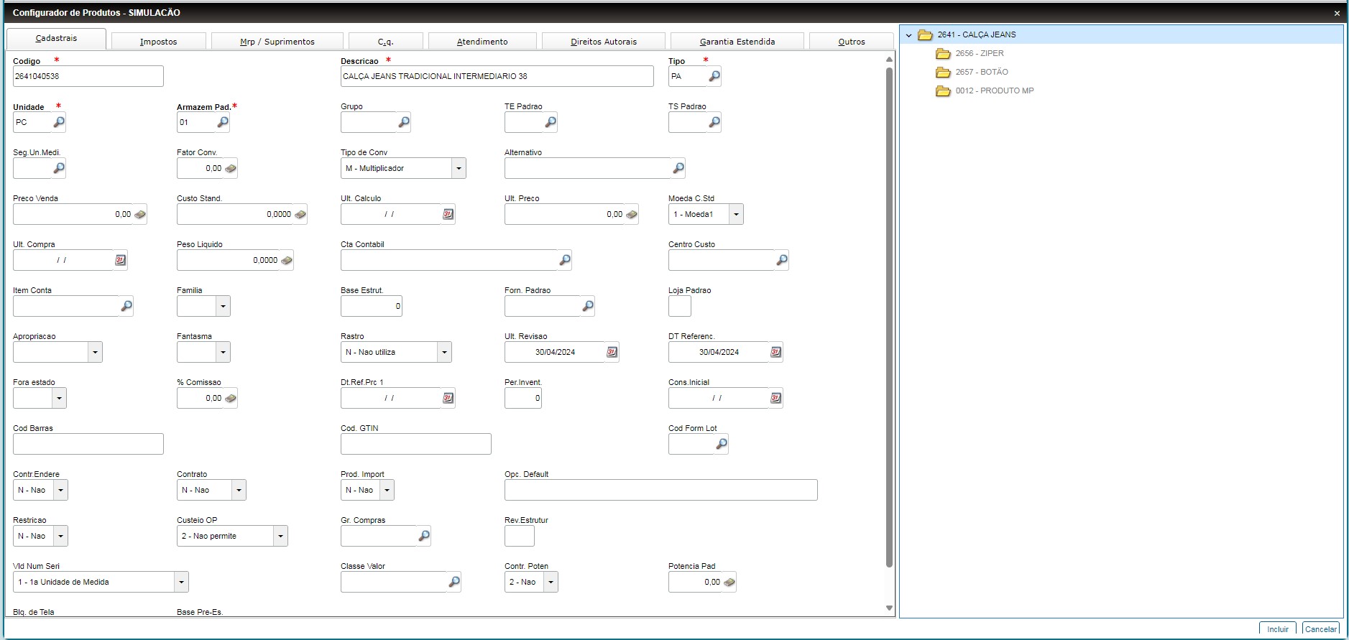Open the Grupo field lookup magnifier
The height and width of the screenshot is (640, 1349).
tap(404, 122)
